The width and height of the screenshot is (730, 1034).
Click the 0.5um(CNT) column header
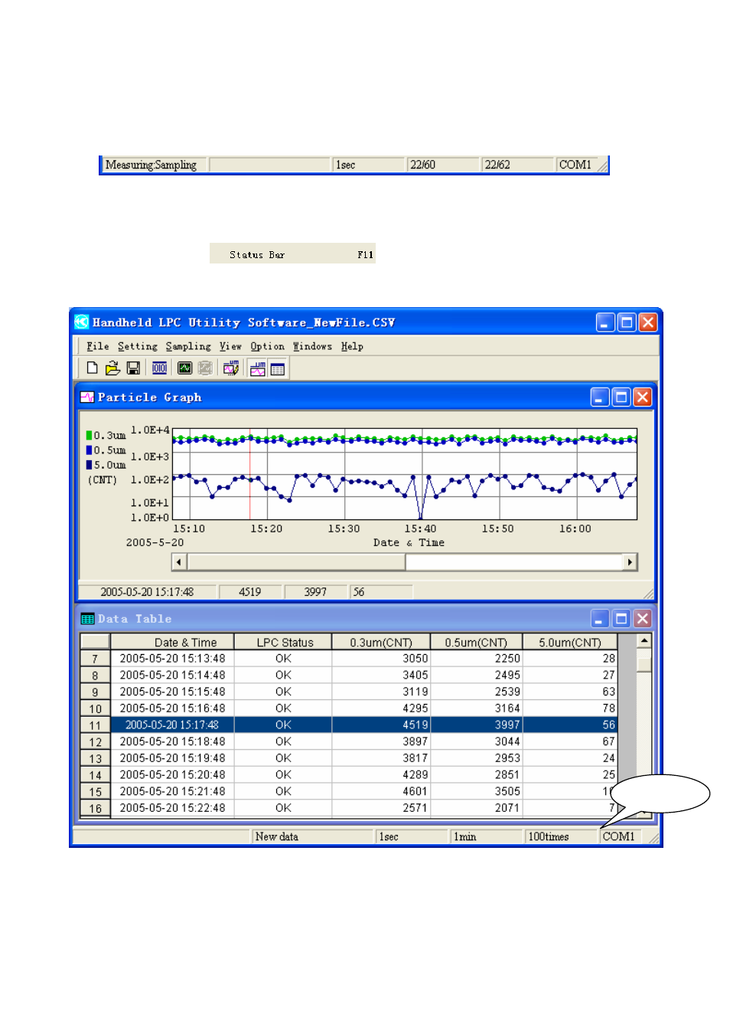[476, 642]
